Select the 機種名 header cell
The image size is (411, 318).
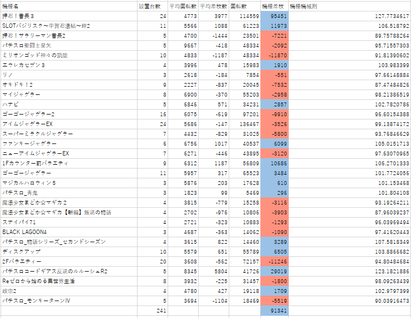pos(69,7)
